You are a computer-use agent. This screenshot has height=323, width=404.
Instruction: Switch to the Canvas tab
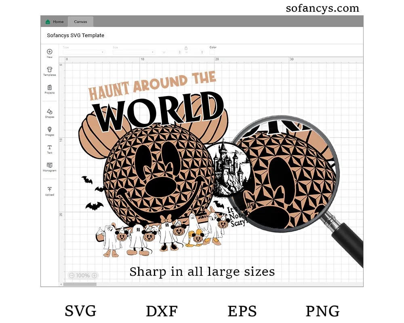80,22
